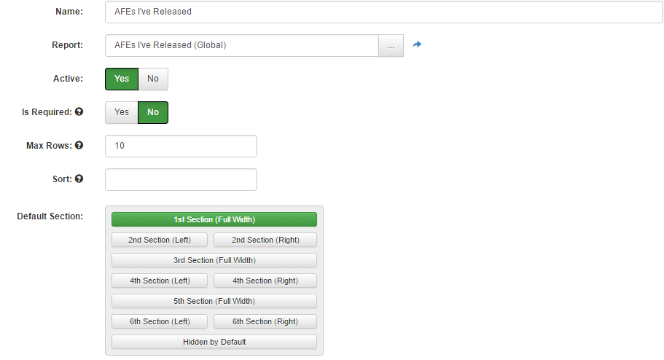Image resolution: width=664 pixels, height=360 pixels.
Task: Open the linked report via arrow icon
Action: click(417, 45)
